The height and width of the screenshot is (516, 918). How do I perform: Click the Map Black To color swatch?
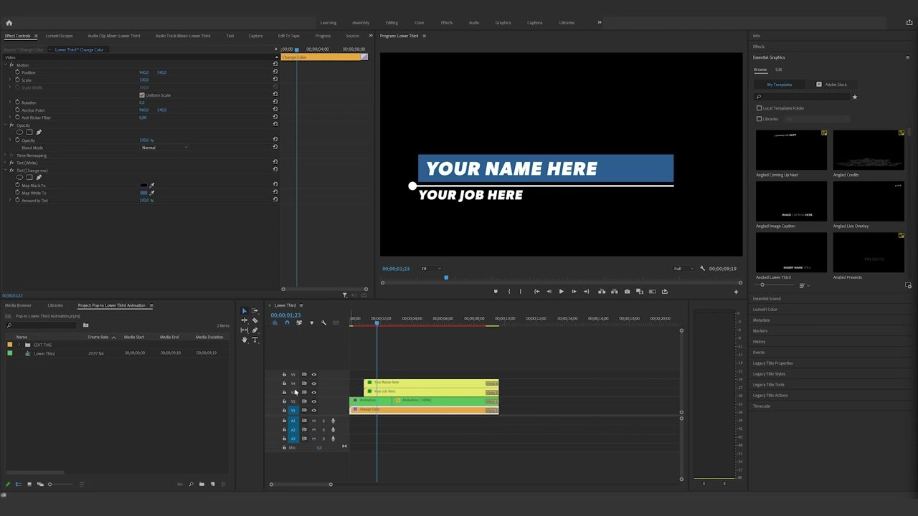(143, 186)
